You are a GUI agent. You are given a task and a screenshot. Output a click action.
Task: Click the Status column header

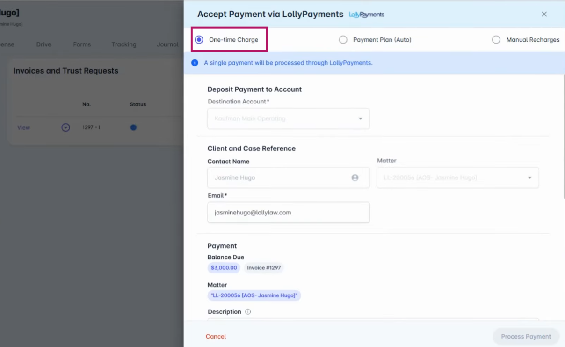(x=138, y=104)
